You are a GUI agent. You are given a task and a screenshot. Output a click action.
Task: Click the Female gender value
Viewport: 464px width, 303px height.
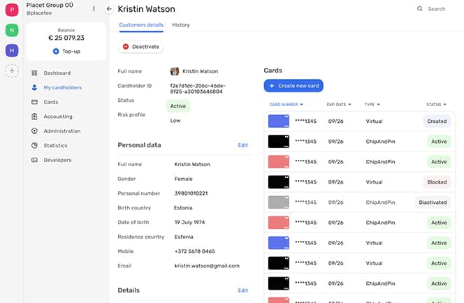pos(184,179)
